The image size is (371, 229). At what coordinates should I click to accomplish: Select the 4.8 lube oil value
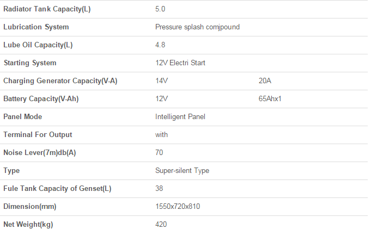coord(160,45)
